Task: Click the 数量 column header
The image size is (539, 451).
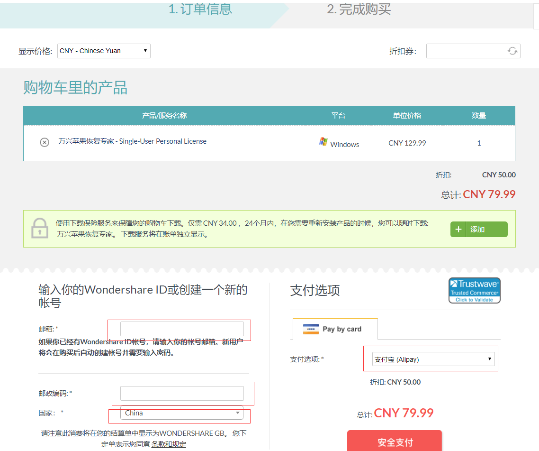Action: pyautogui.click(x=478, y=116)
